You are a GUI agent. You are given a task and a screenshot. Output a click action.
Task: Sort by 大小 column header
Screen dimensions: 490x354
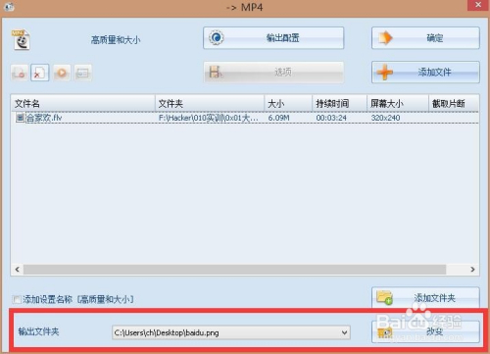click(x=288, y=104)
